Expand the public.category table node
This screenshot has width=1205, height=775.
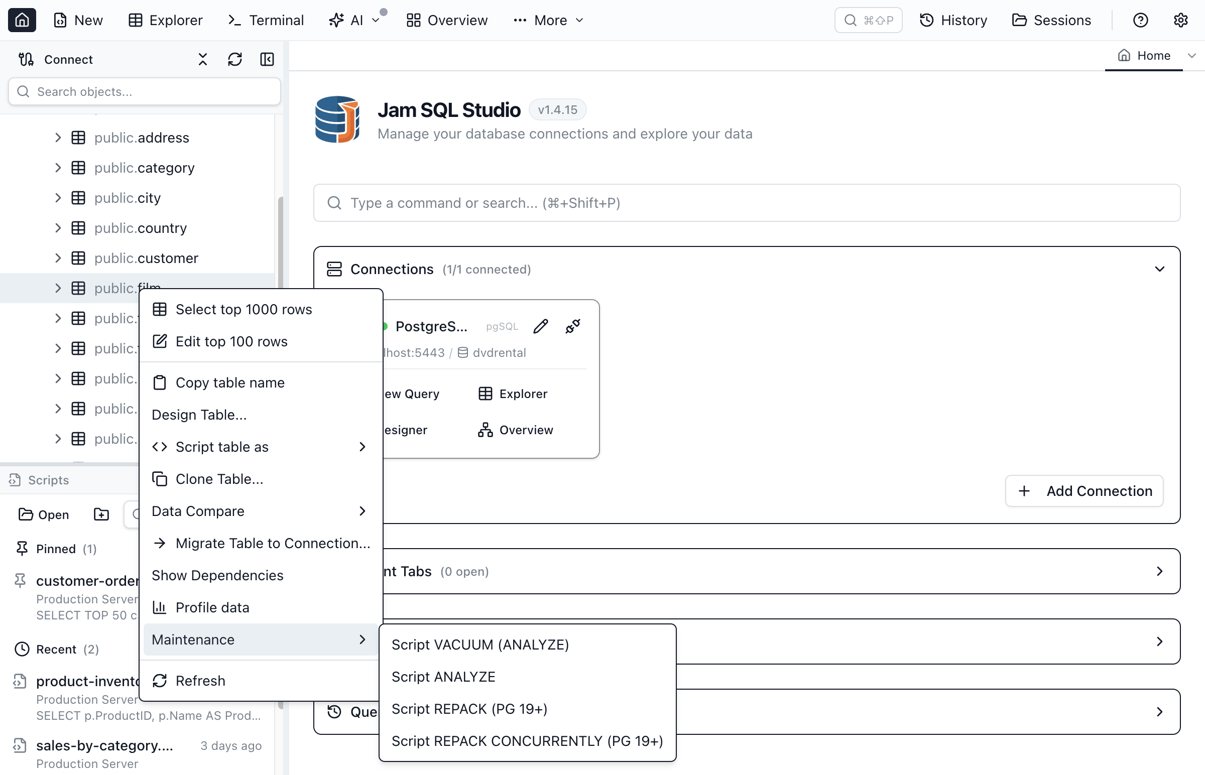[x=58, y=168]
